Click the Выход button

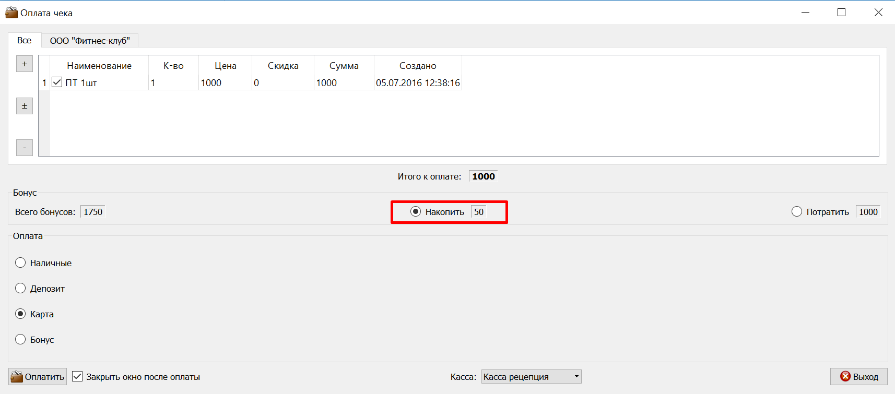pos(858,376)
